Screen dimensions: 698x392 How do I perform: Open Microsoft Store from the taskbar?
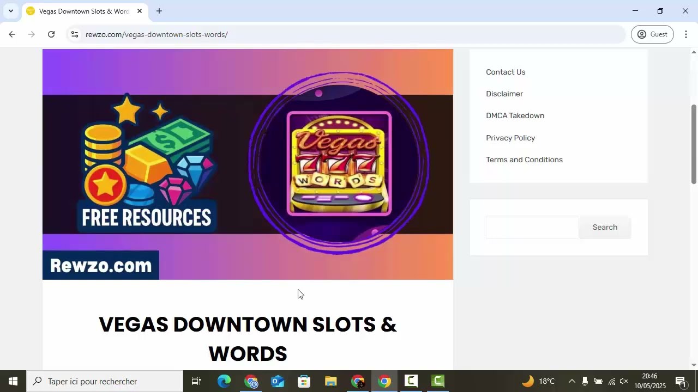[x=304, y=381]
